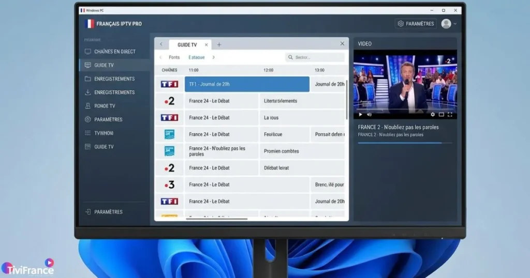Click the CHAÎNES column header
The height and width of the screenshot is (278, 530).
(169, 70)
